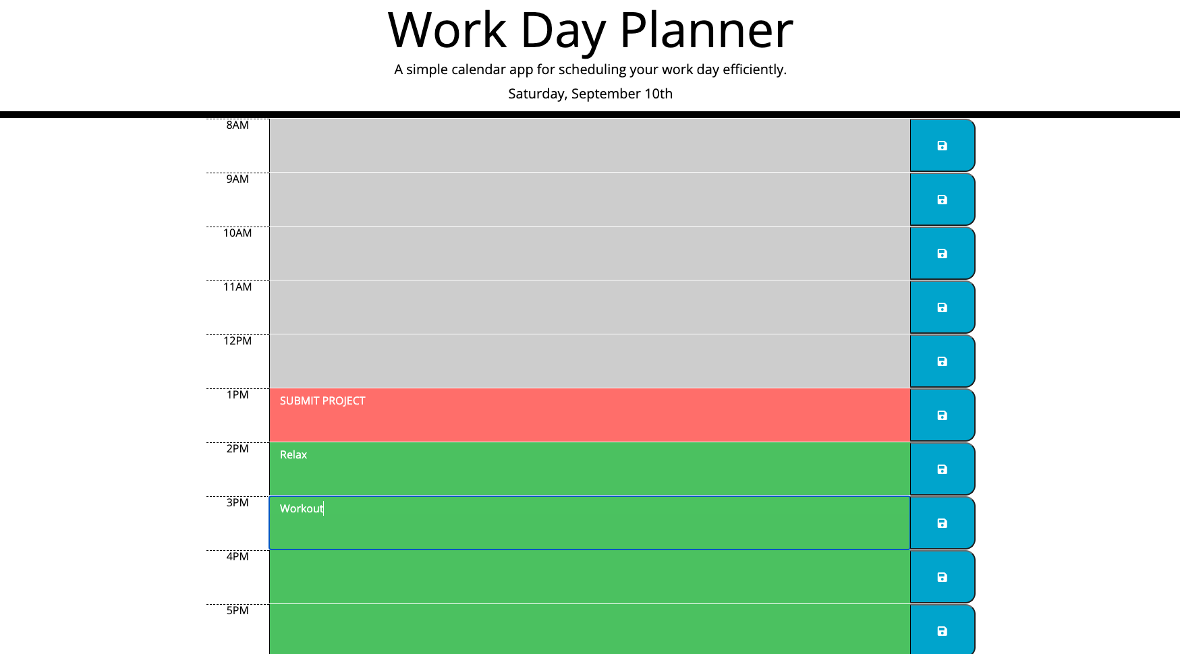Click the save icon beside 11AM
This screenshot has width=1180, height=654.
coord(942,307)
